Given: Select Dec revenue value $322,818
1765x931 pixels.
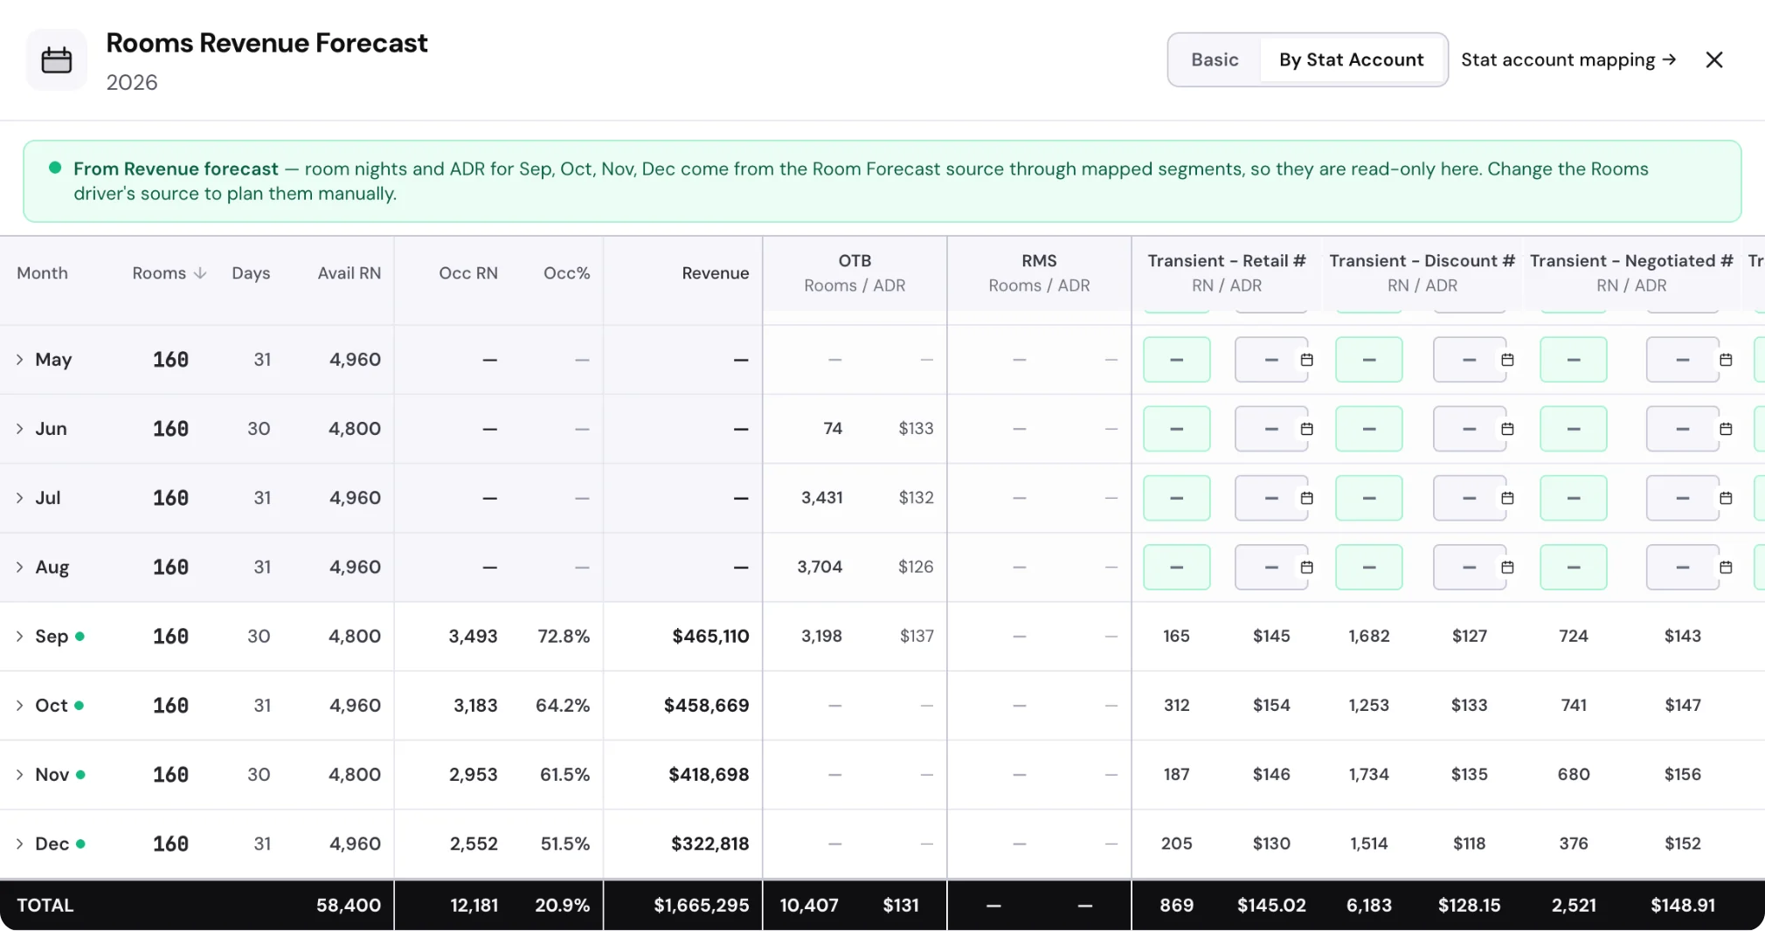Looking at the screenshot, I should [x=709, y=844].
